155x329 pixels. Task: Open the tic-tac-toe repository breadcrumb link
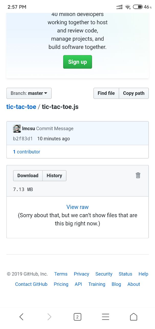coord(21,107)
